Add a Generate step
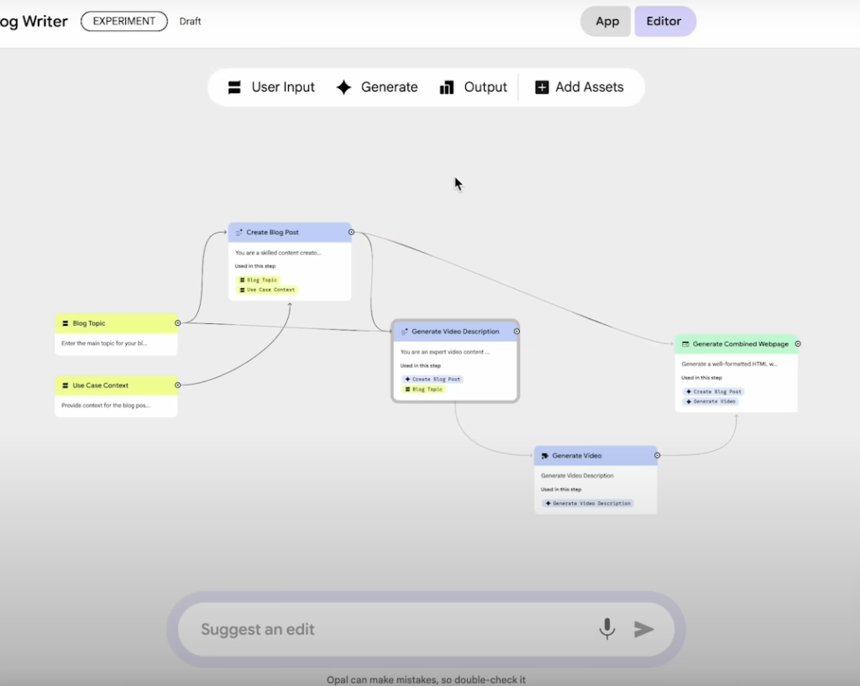 377,87
